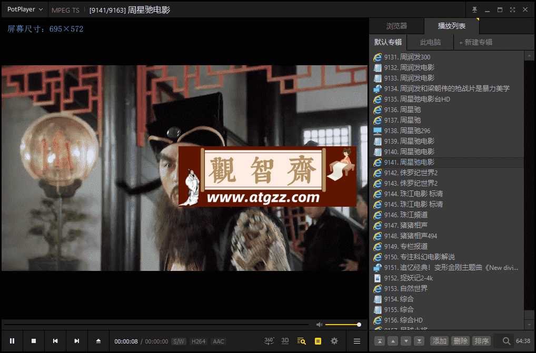Open file with the eject icon
Image resolution: width=536 pixels, height=353 pixels.
tap(98, 341)
